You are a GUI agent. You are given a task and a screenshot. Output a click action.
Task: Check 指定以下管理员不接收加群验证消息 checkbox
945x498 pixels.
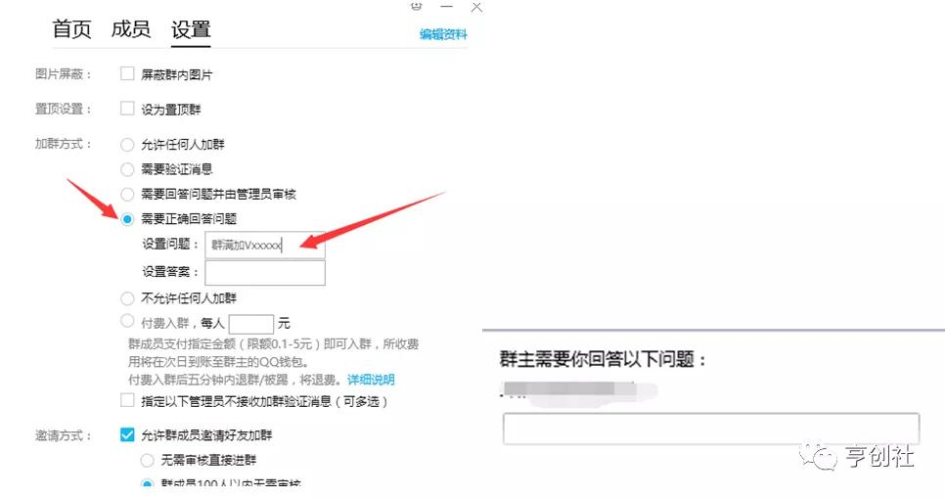click(x=127, y=400)
